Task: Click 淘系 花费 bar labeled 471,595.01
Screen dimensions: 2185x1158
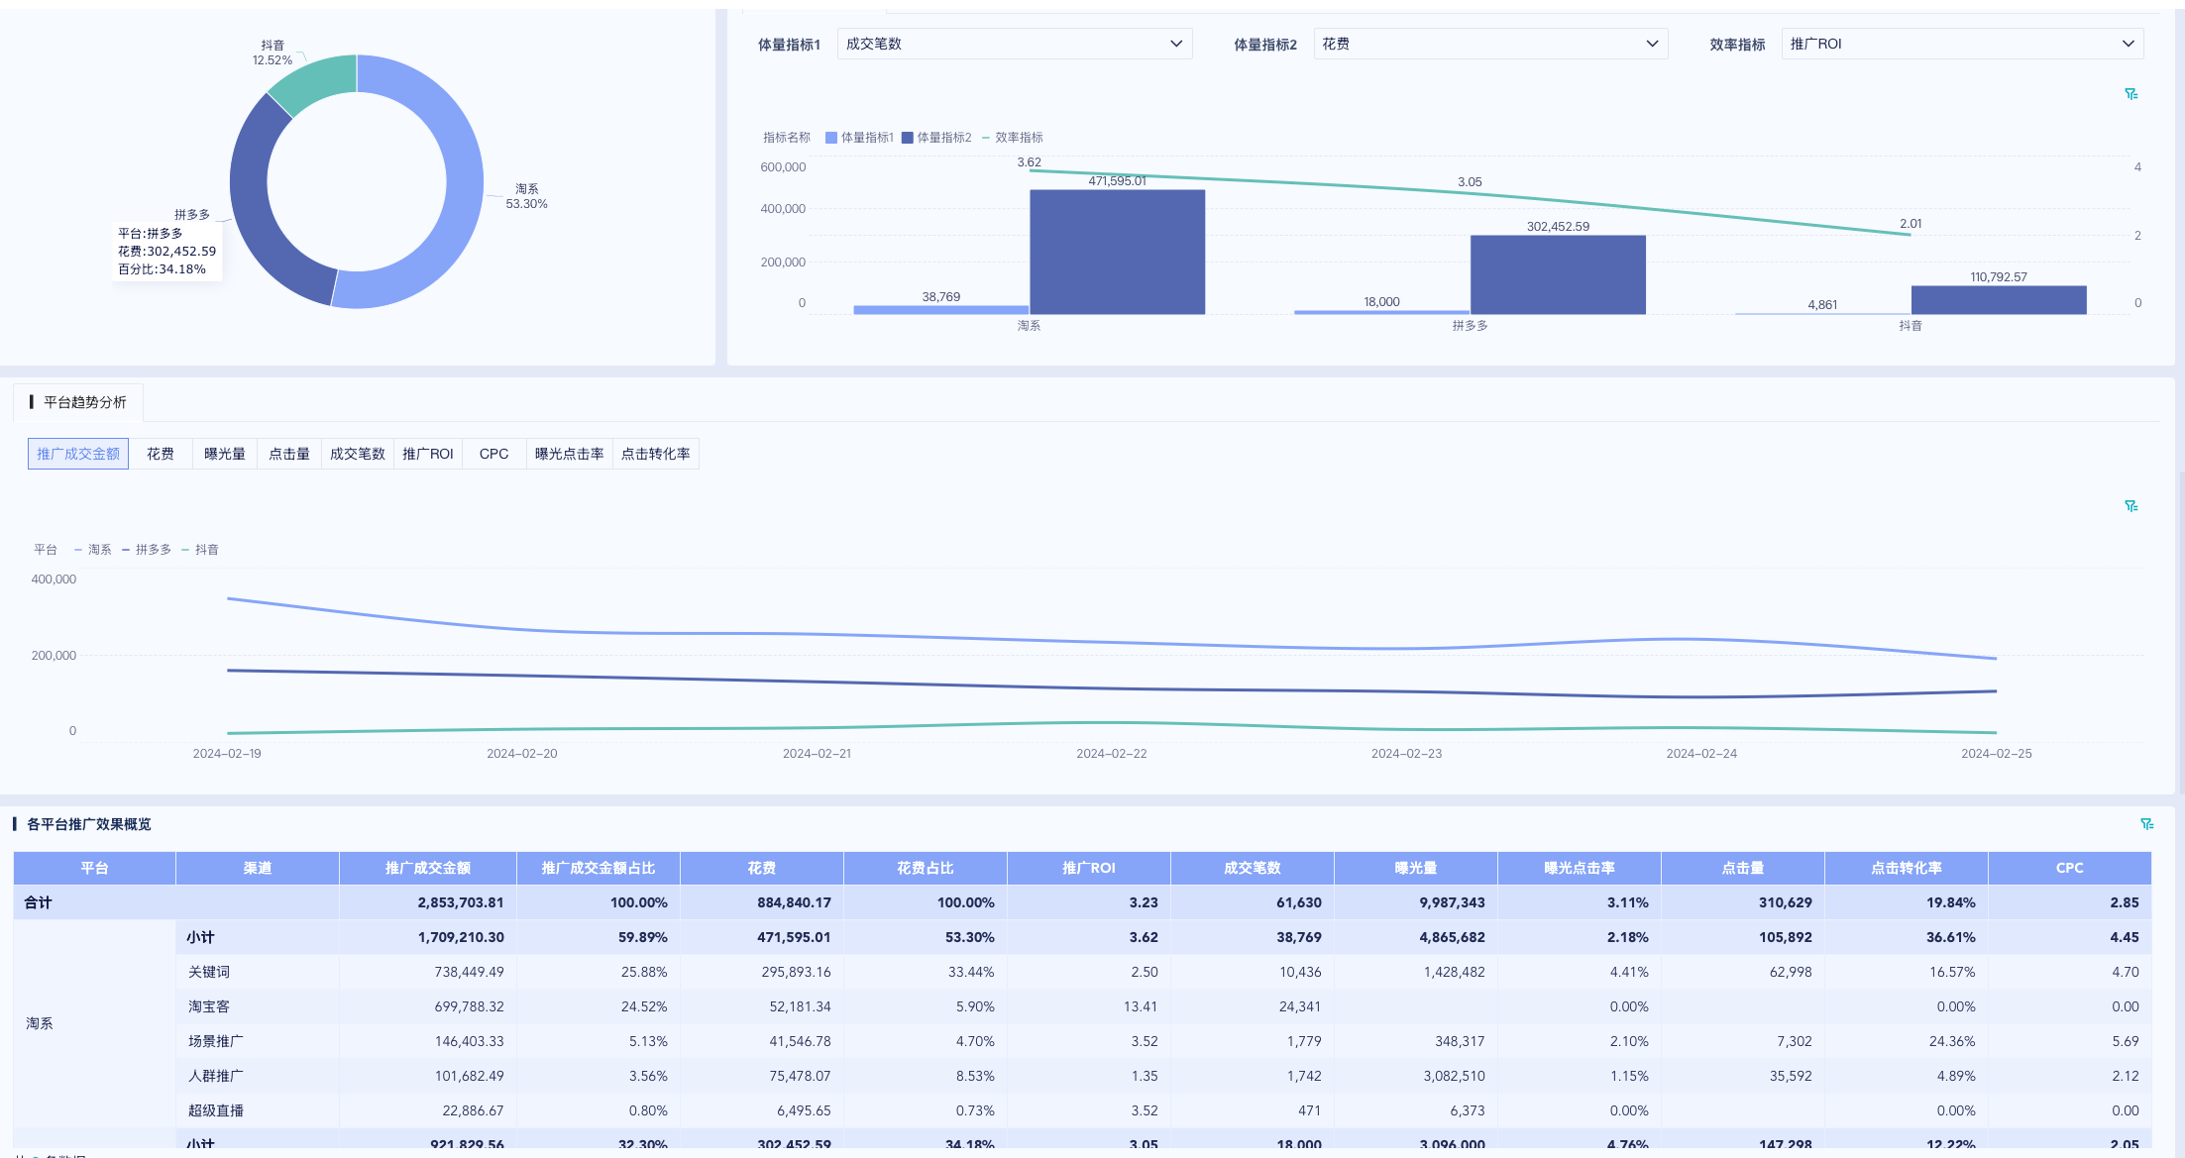Action: point(1117,252)
